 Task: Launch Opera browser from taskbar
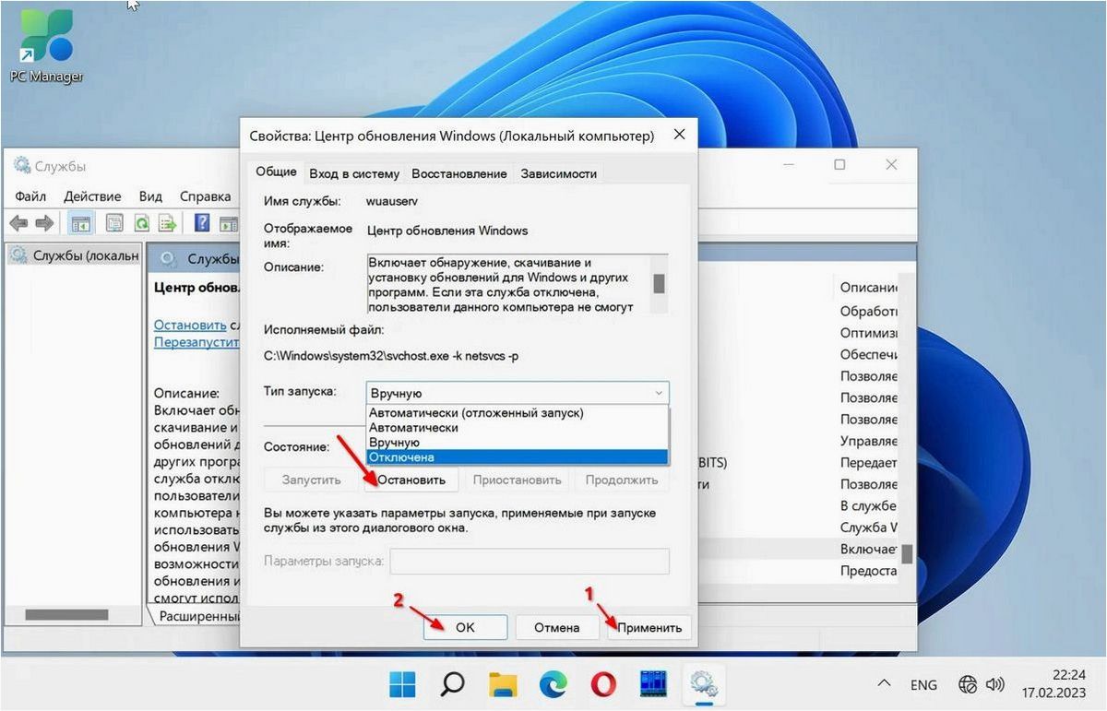(603, 684)
